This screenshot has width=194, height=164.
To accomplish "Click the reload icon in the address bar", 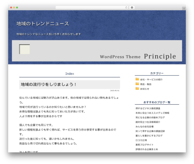I will coord(126,7).
